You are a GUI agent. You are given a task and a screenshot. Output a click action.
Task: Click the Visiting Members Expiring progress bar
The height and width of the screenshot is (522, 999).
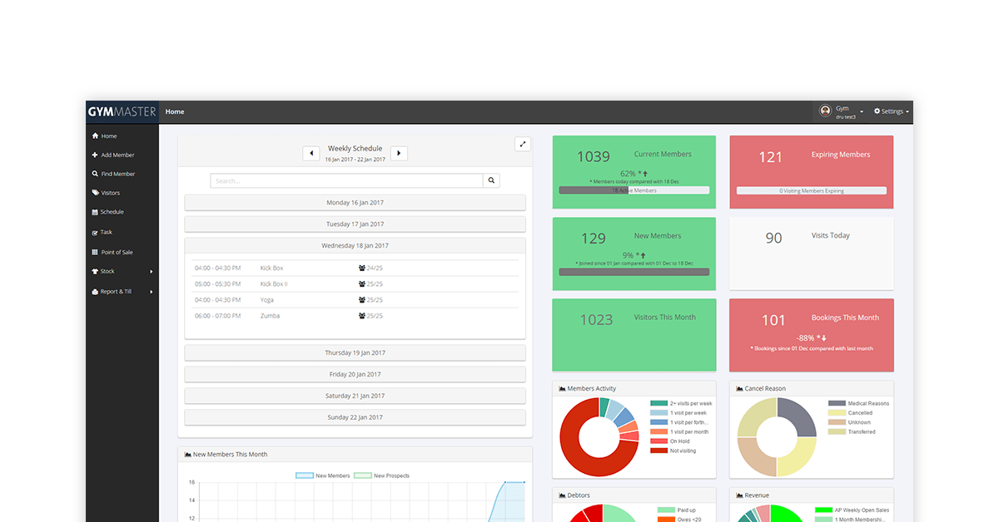click(x=812, y=190)
